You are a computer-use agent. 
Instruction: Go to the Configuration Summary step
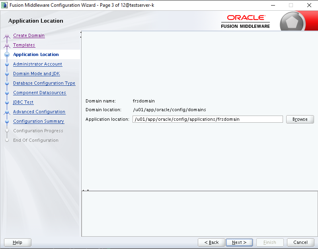pyautogui.click(x=39, y=121)
